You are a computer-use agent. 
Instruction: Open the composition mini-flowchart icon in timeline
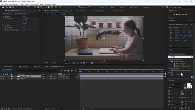tap(61, 71)
